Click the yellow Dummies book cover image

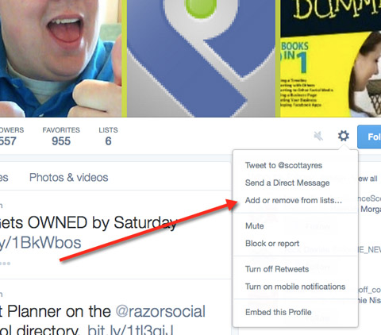point(331,59)
